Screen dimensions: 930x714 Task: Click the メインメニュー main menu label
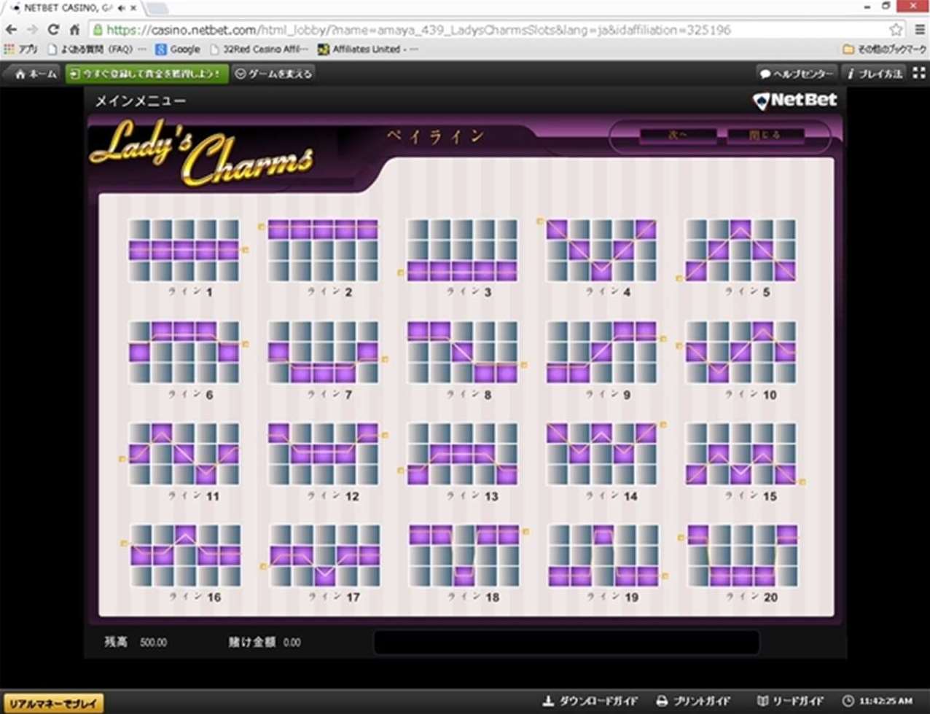point(141,101)
